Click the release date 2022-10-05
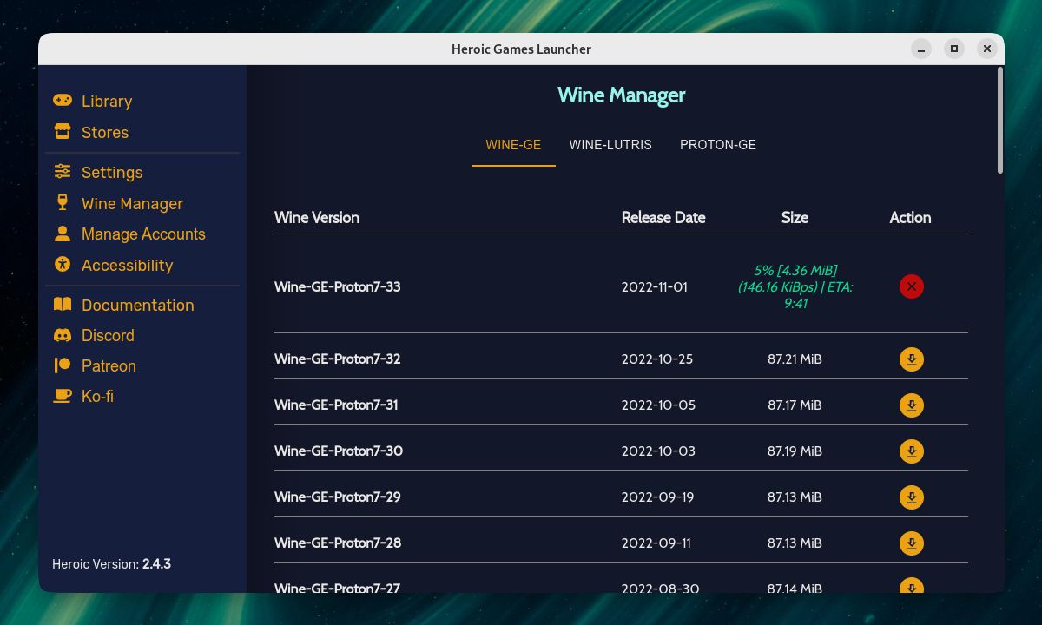1042x625 pixels. click(x=658, y=405)
